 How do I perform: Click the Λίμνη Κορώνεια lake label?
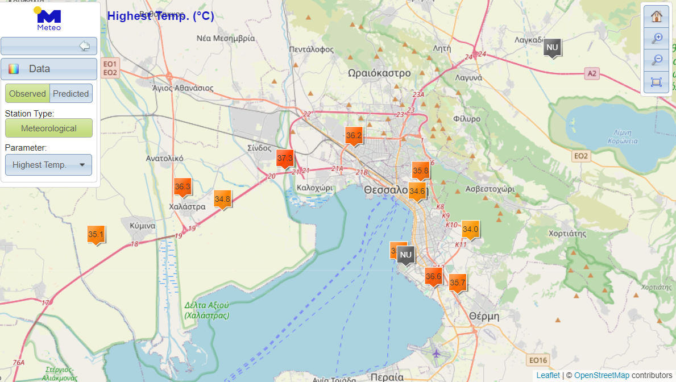623,136
